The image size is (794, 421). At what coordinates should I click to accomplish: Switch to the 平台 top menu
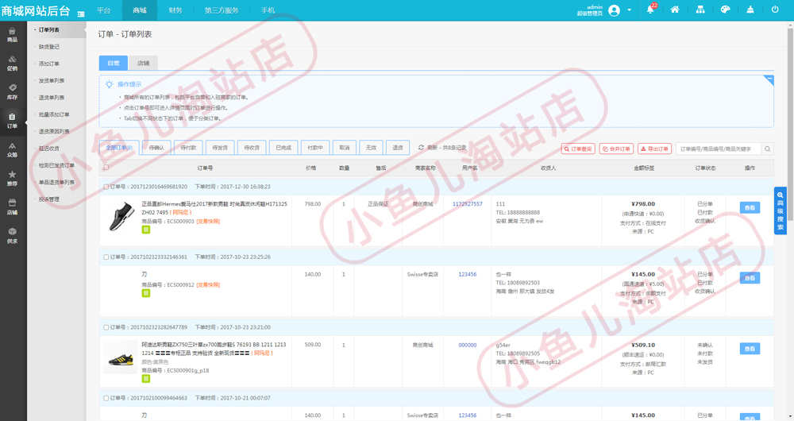coord(104,10)
